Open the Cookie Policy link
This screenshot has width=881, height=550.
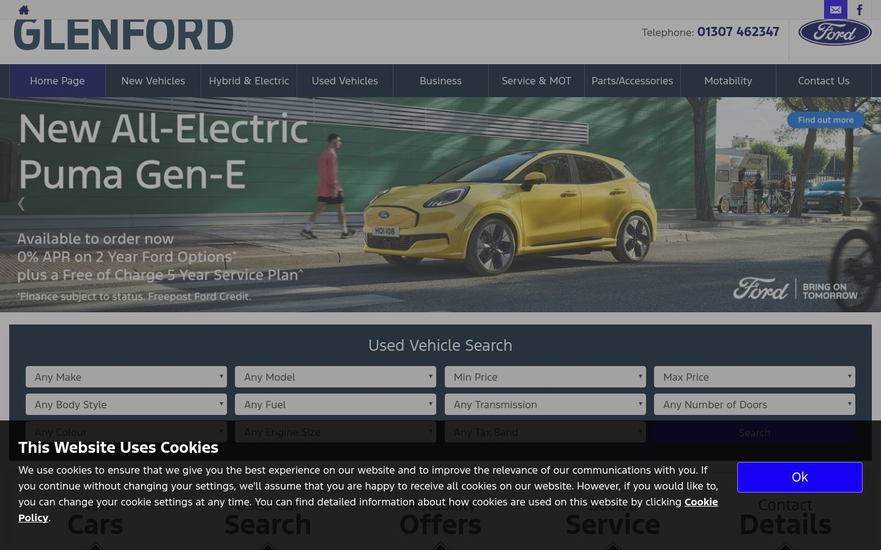click(701, 502)
